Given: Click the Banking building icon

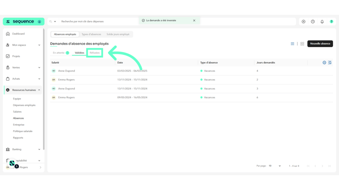Looking at the screenshot, I should [8, 149].
